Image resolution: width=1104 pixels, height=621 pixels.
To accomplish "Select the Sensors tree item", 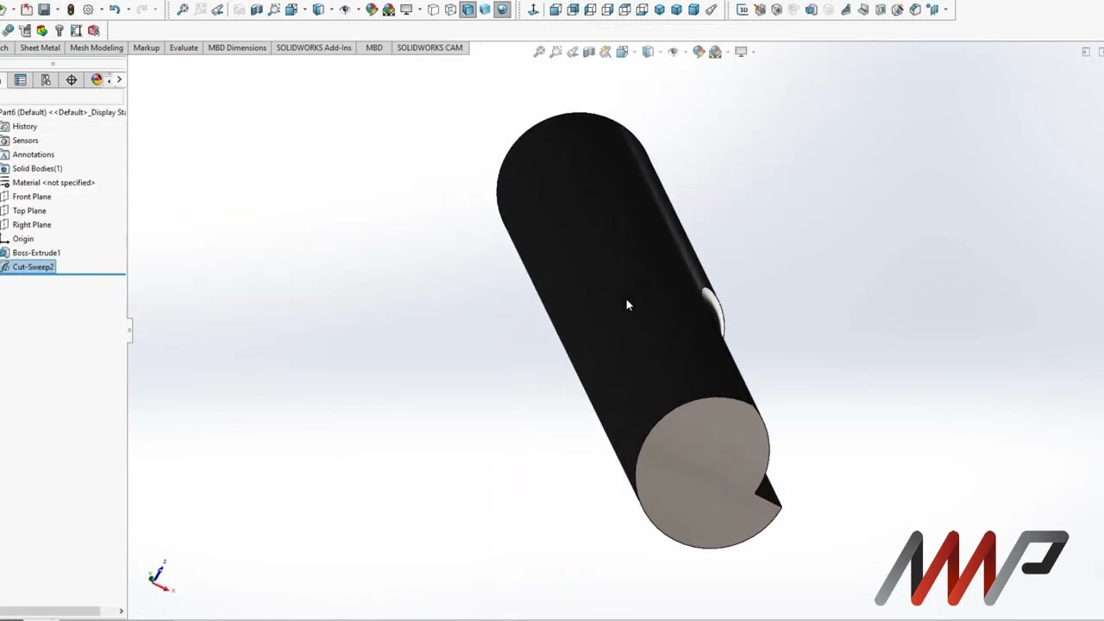I will point(25,141).
